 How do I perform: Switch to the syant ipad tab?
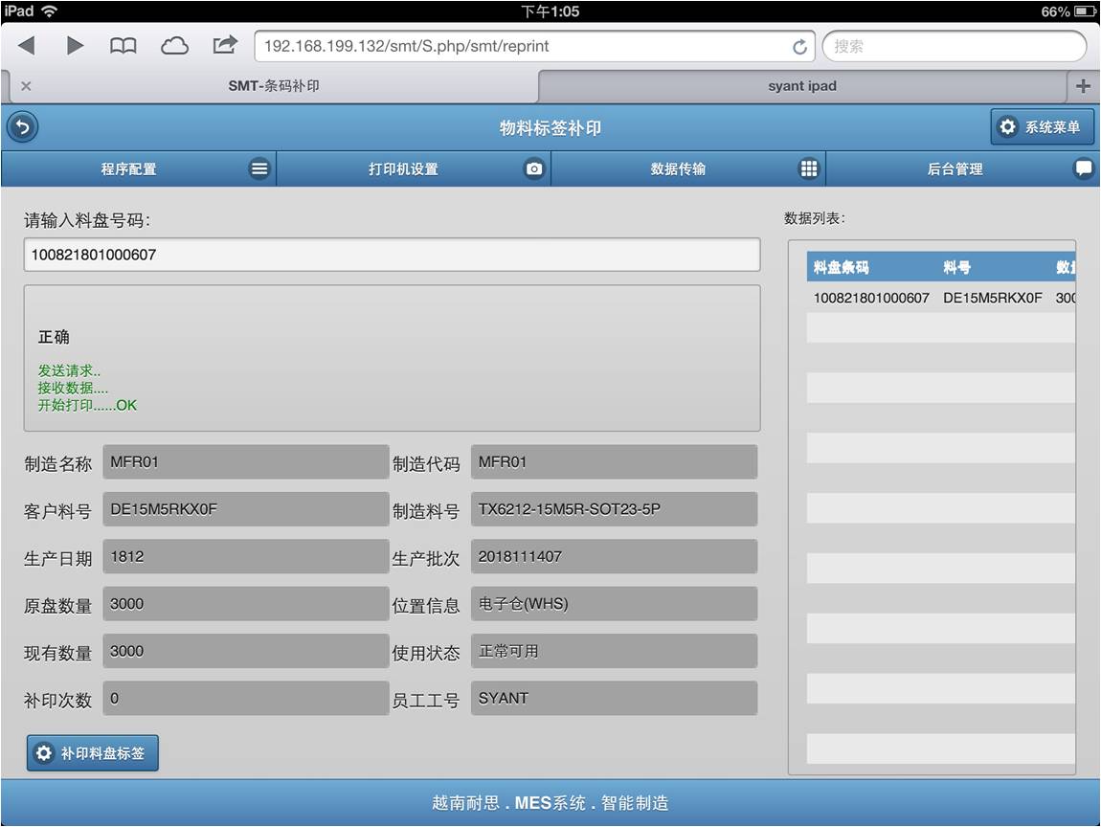pos(801,86)
